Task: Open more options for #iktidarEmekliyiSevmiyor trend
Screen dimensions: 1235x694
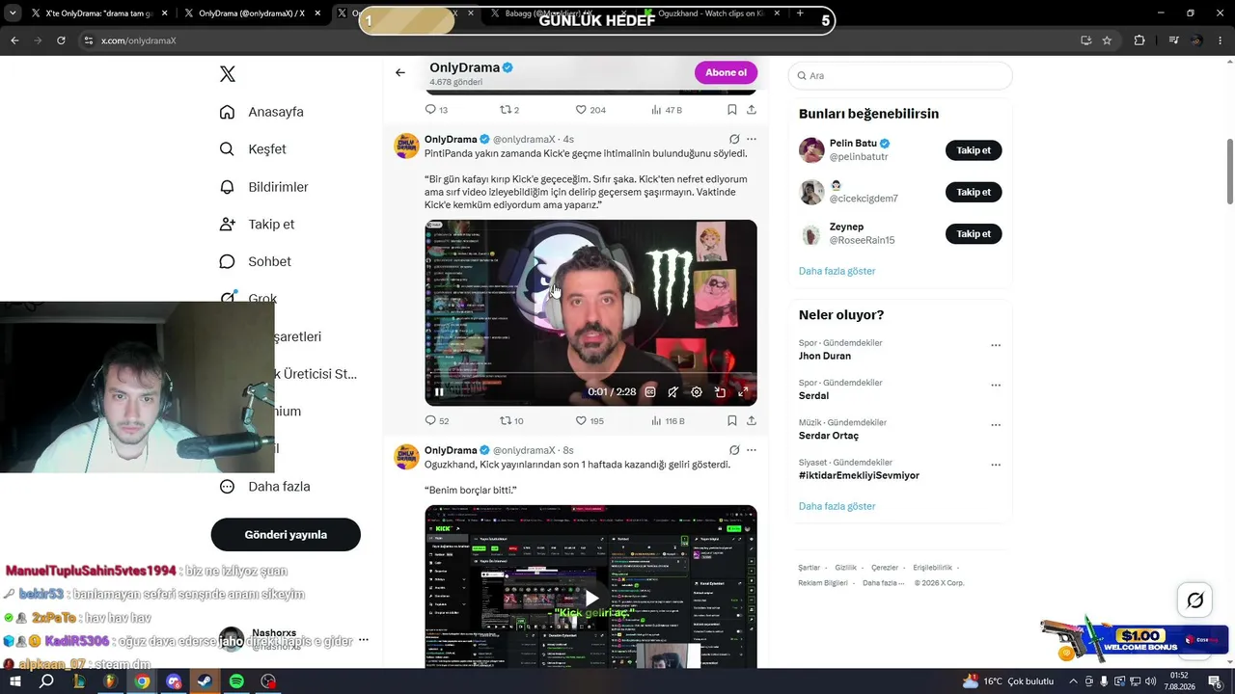Action: (996, 465)
